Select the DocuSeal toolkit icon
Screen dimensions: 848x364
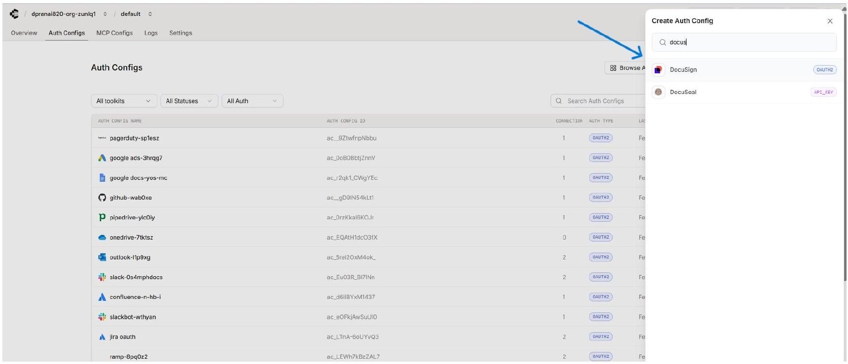tap(658, 92)
